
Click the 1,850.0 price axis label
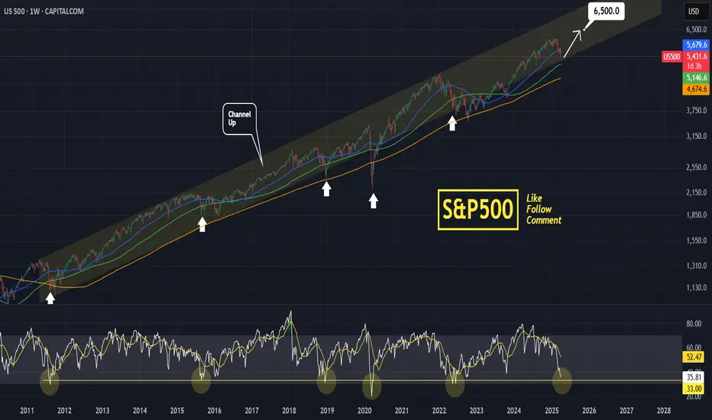coord(696,215)
